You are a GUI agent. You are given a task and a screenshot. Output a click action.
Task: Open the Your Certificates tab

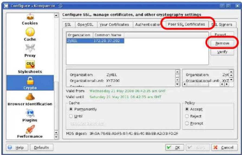pos(114,25)
